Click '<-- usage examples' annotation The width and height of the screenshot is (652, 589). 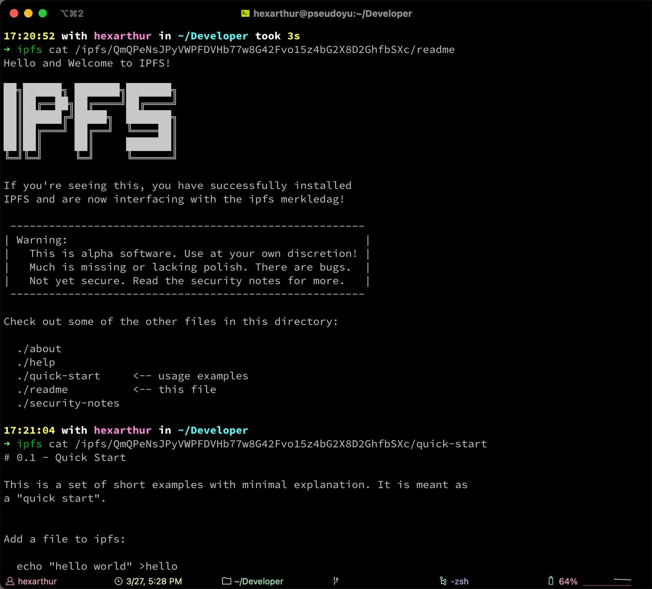(x=191, y=376)
